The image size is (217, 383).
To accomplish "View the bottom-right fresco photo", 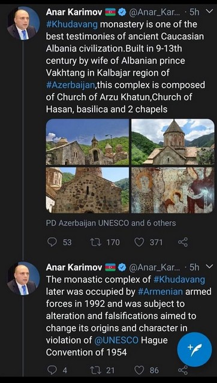I will [x=173, y=190].
